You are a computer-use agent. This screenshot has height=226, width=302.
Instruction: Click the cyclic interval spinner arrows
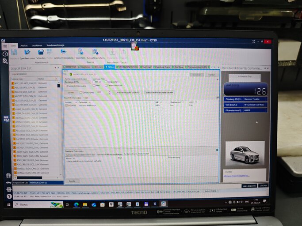tap(109, 93)
